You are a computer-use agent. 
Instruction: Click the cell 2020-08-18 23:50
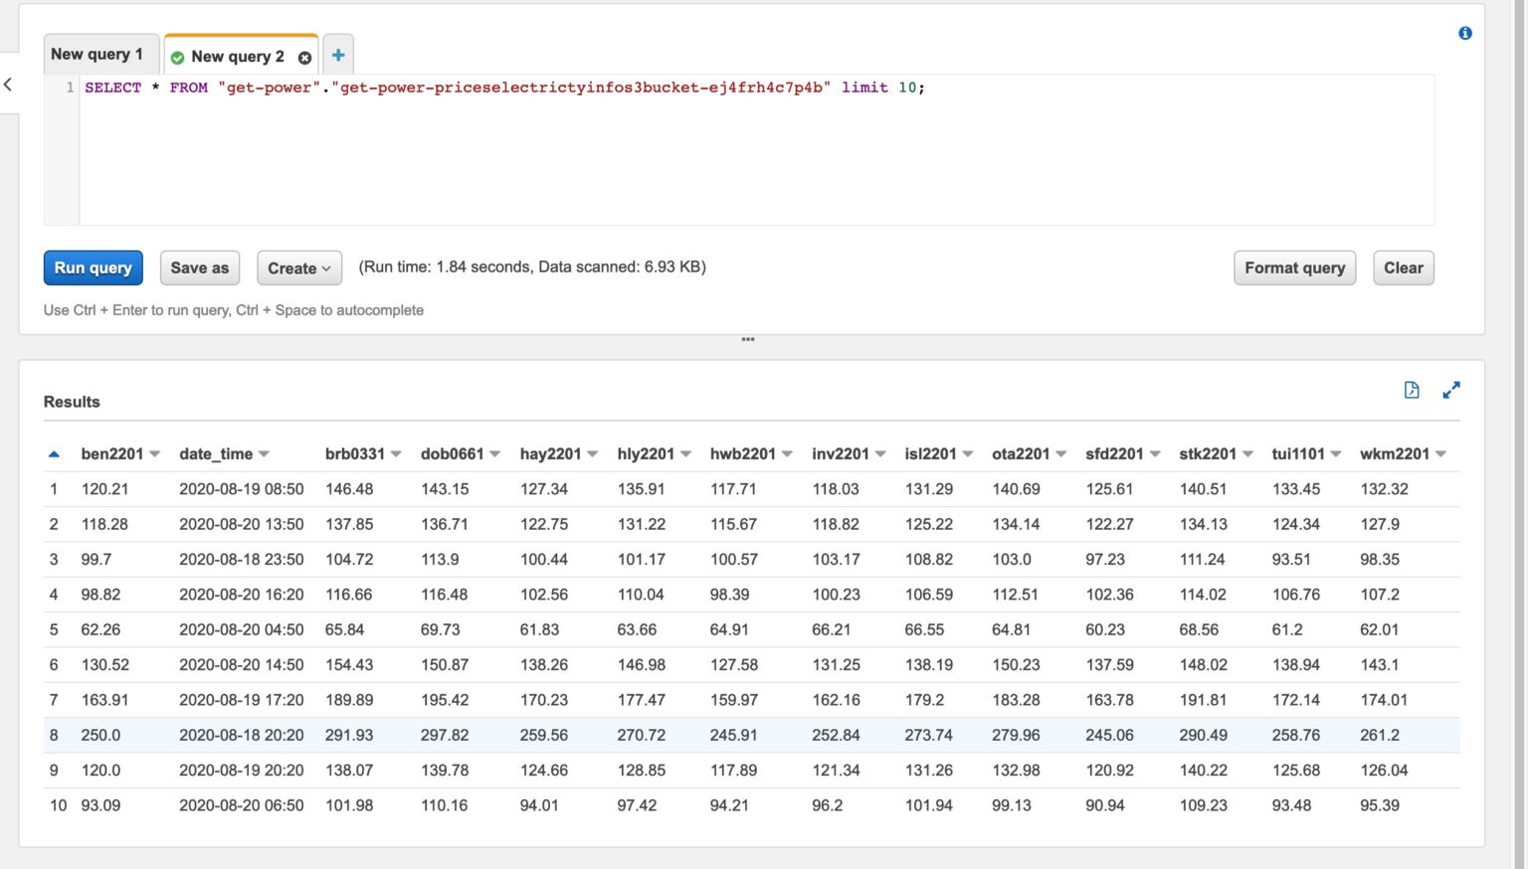[x=241, y=560]
